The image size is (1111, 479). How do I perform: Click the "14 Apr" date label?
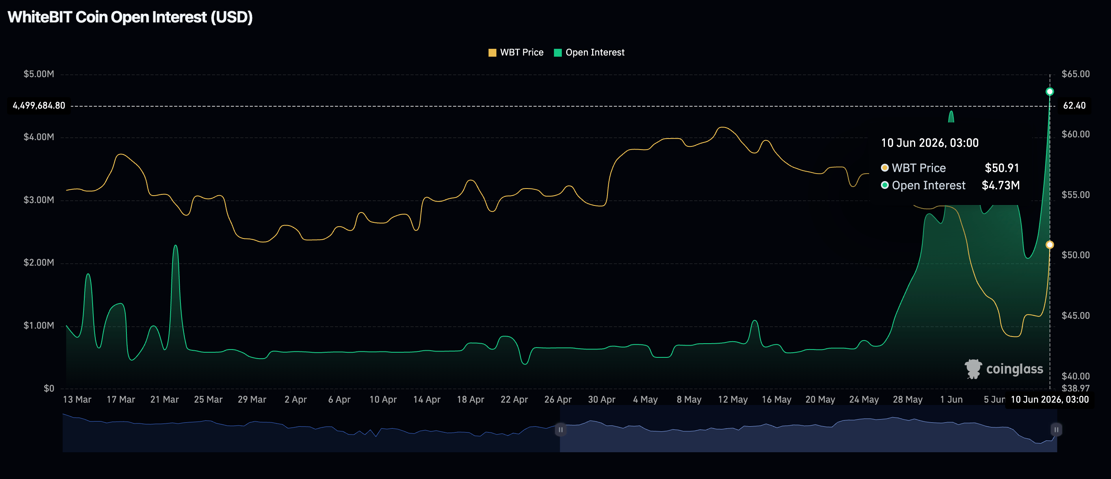[427, 400]
